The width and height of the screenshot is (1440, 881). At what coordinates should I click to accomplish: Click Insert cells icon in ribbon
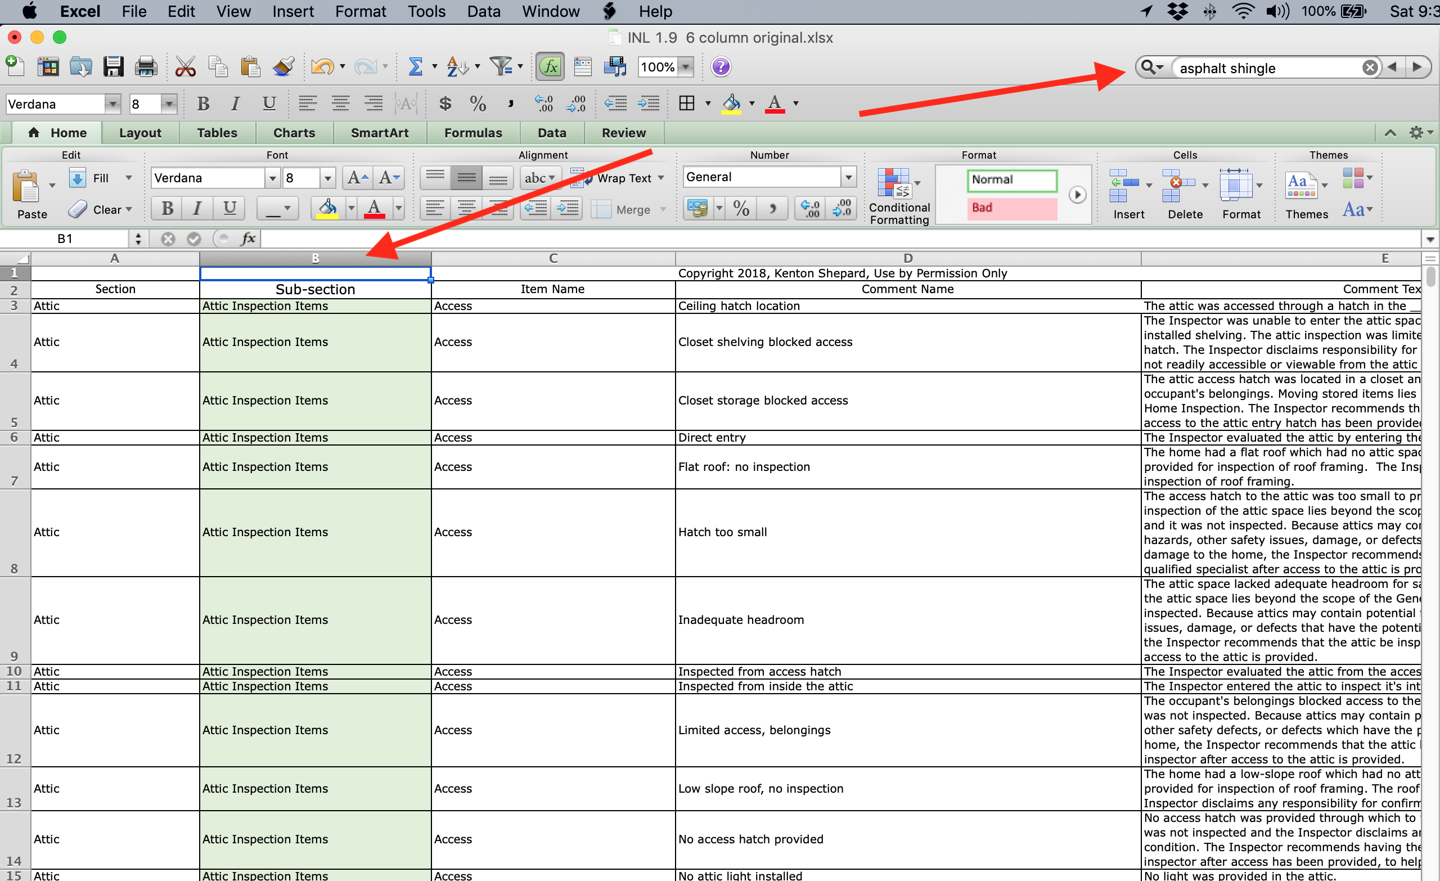(x=1125, y=185)
